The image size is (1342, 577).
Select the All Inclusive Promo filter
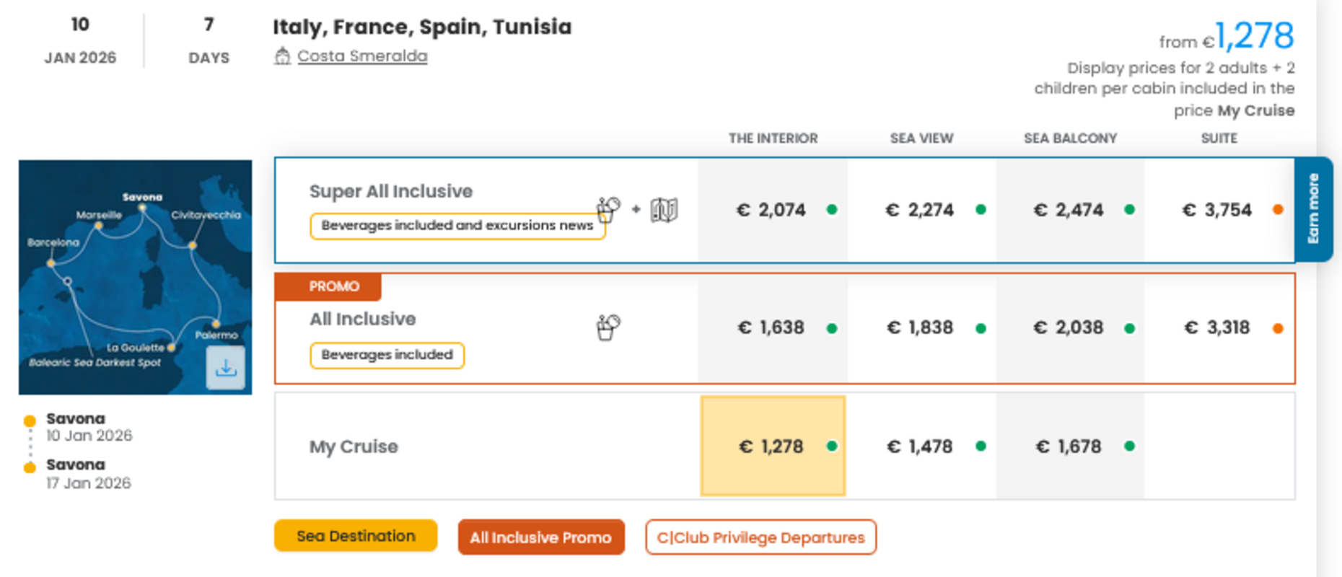point(541,537)
